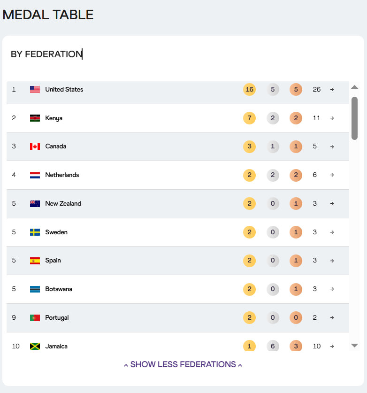Screen dimensions: 367x393
Task: Collapse list via Show Less Federations
Action: [x=183, y=364]
